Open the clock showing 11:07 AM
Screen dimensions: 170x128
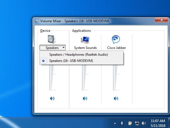158,123
